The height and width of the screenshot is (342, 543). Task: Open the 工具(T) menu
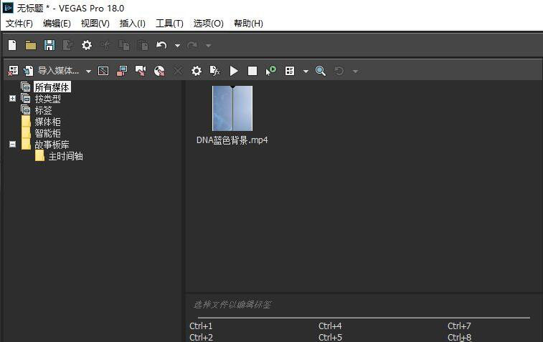[x=169, y=23]
